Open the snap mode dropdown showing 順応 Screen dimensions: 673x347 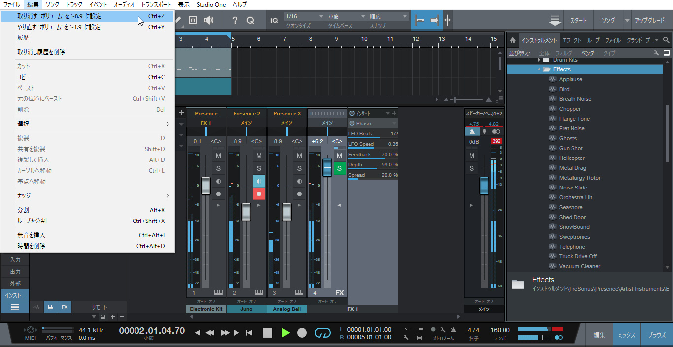[x=388, y=15]
